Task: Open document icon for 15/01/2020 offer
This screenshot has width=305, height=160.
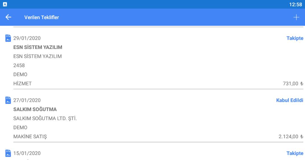Action: tap(8, 153)
